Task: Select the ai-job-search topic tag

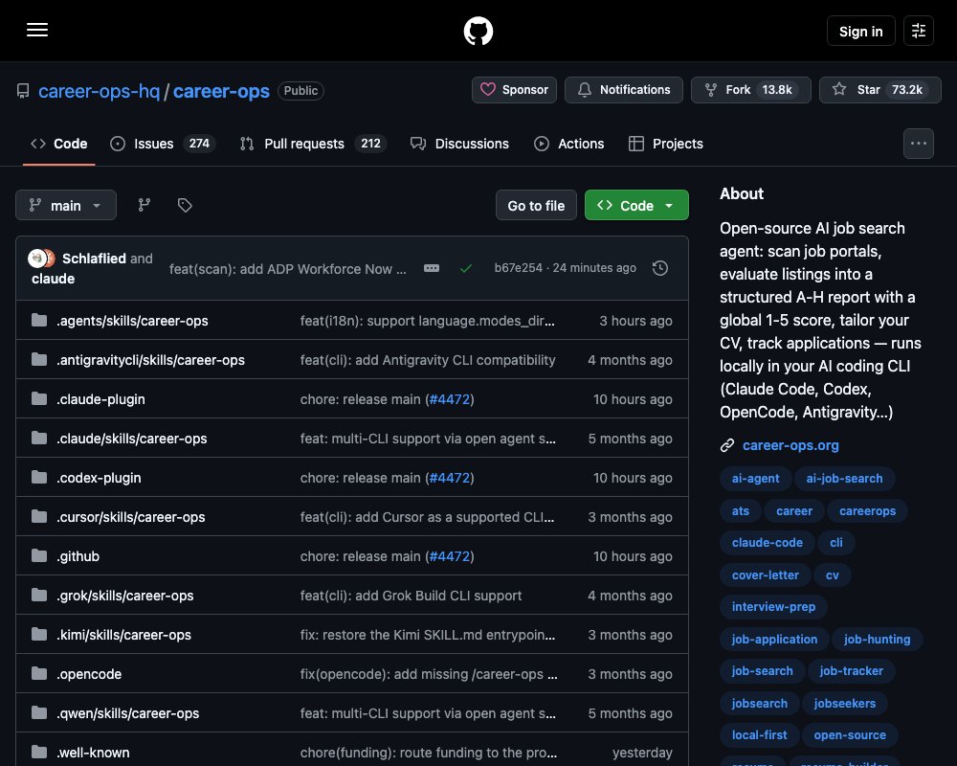Action: coord(844,479)
